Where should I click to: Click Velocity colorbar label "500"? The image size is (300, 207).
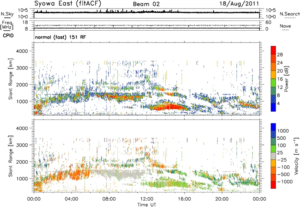point(282,138)
